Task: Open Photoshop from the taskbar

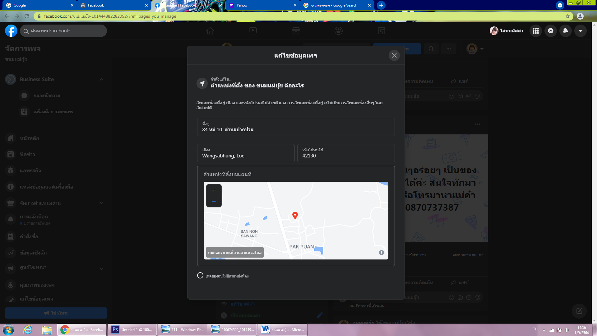Action: (x=132, y=330)
